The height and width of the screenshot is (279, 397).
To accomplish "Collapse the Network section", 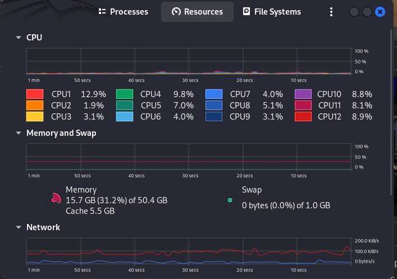I will click(19, 227).
